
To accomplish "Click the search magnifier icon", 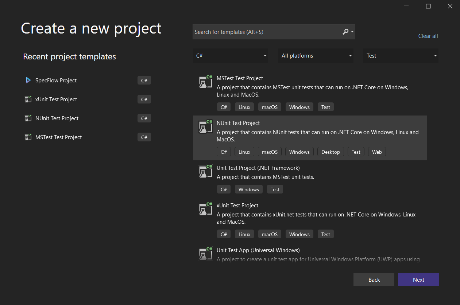I will (345, 32).
